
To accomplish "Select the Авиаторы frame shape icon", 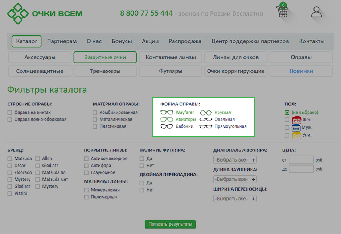I will (167, 120).
